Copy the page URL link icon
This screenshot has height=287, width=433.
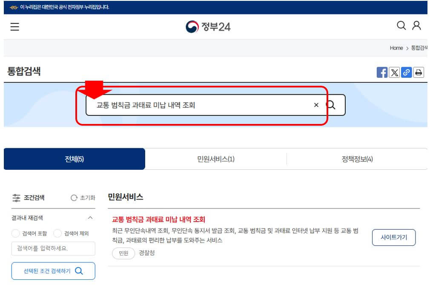coord(407,72)
